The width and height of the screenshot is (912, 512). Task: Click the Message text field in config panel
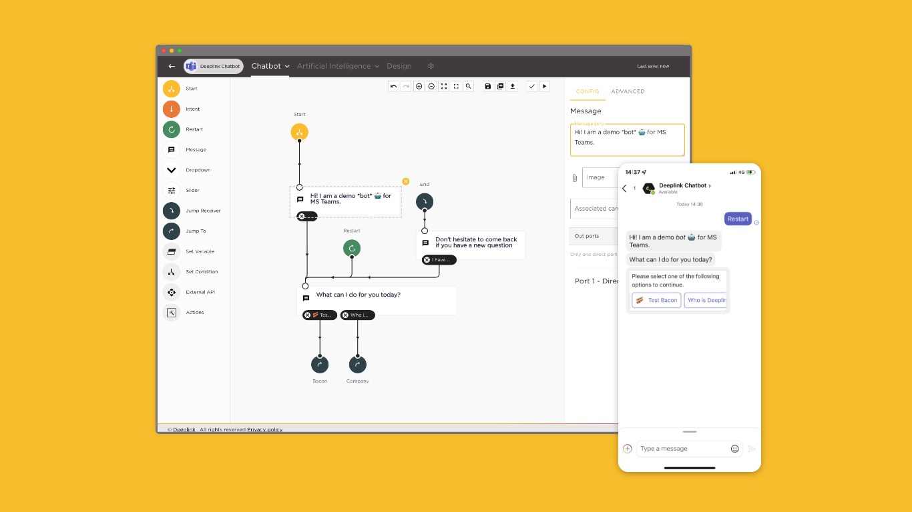click(628, 140)
